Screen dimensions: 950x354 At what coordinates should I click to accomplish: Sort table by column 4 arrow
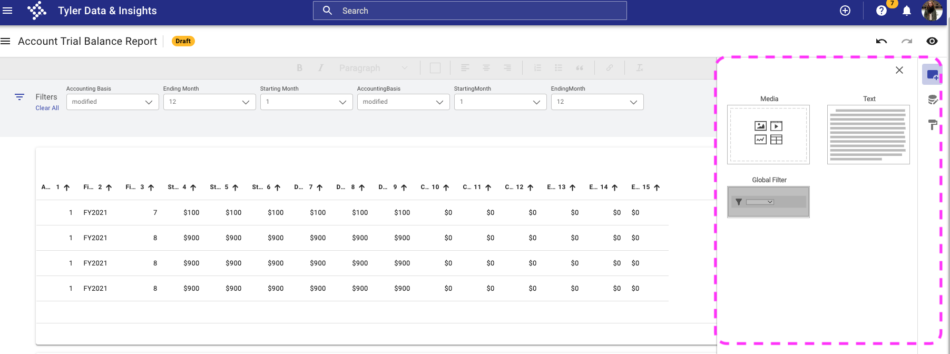pos(193,188)
